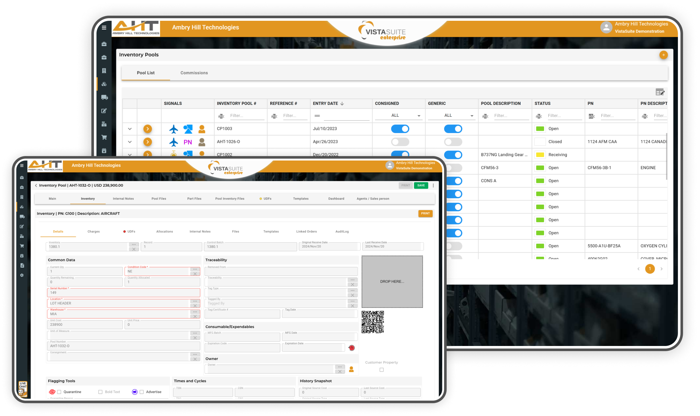This screenshot has width=700, height=416.
Task: Click the orange add pool plus button
Action: click(663, 55)
